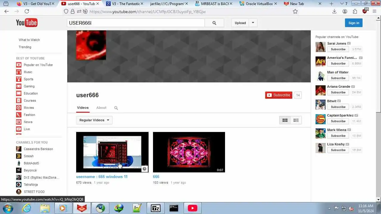
Task: Subscribe to Bitwit
Action: click(x=338, y=107)
